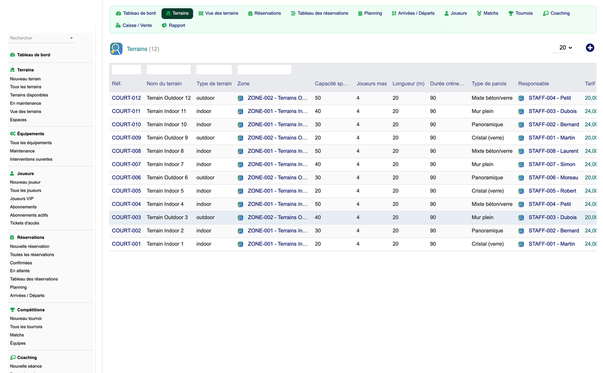Click the Nom du terrain filter field
The width and height of the screenshot is (603, 373).
point(169,70)
